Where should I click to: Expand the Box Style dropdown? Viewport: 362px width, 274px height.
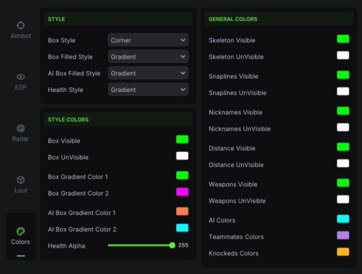(148, 40)
